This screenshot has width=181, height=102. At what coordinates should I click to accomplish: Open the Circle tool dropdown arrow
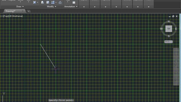pos(20,2)
